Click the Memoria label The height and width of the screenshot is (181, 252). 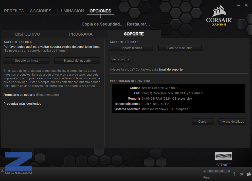[134, 98]
